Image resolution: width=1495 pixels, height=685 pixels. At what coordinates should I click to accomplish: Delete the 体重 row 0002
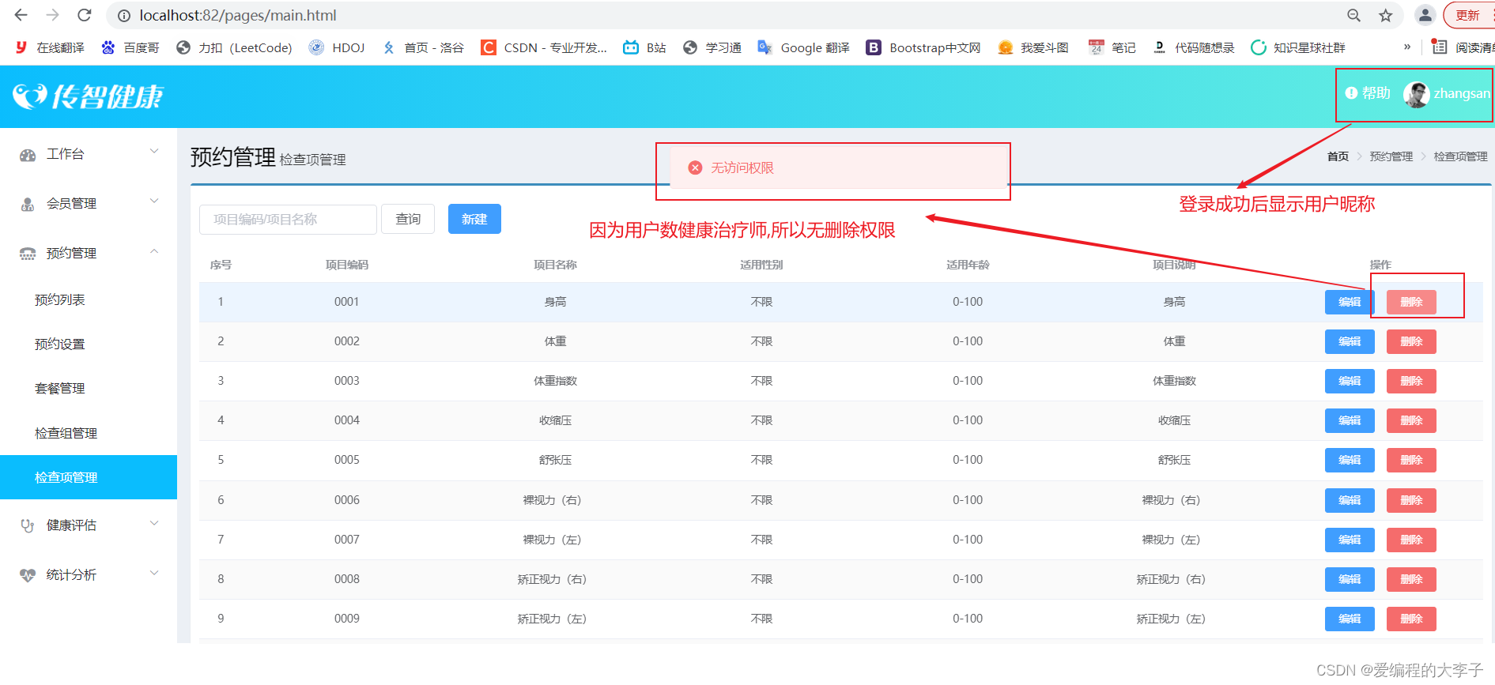click(x=1411, y=341)
